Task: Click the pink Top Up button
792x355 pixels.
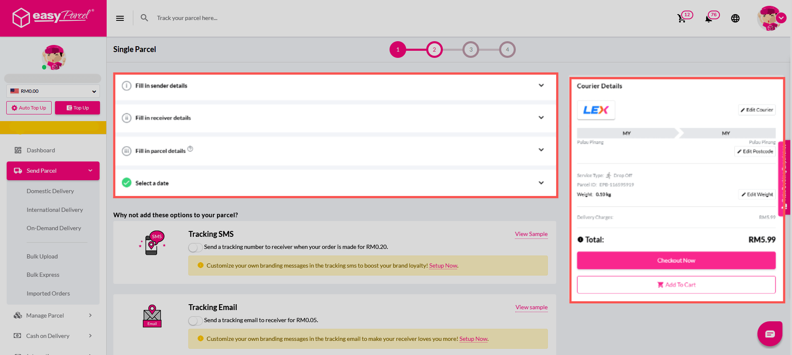Action: tap(77, 108)
